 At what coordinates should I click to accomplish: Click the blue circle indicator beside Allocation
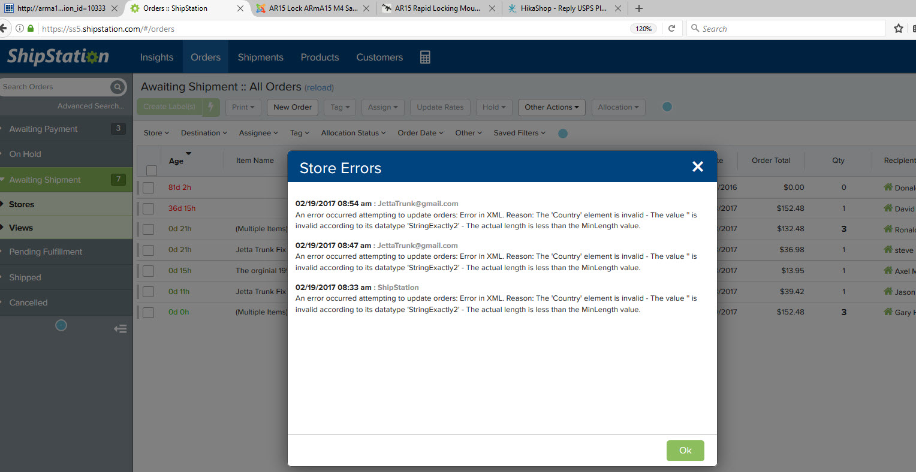pyautogui.click(x=667, y=107)
